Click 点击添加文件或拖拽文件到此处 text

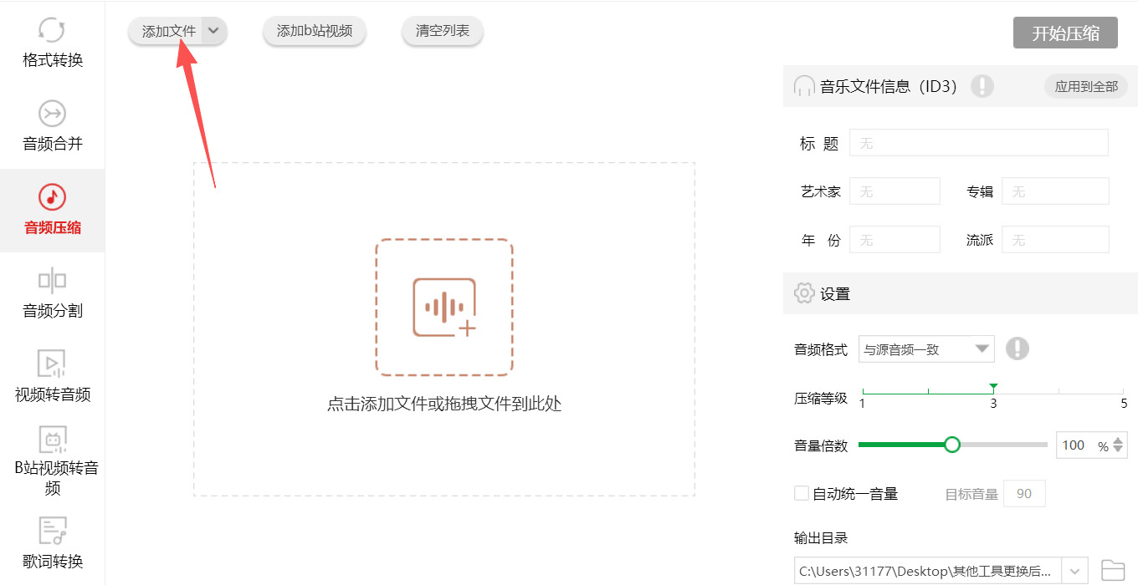coord(444,404)
